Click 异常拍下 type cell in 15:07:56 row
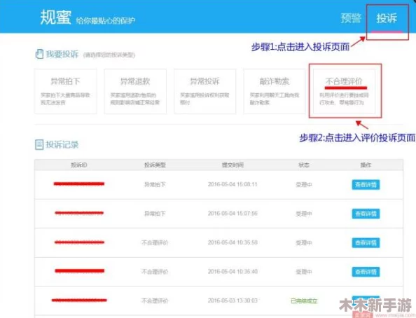 coord(155,214)
